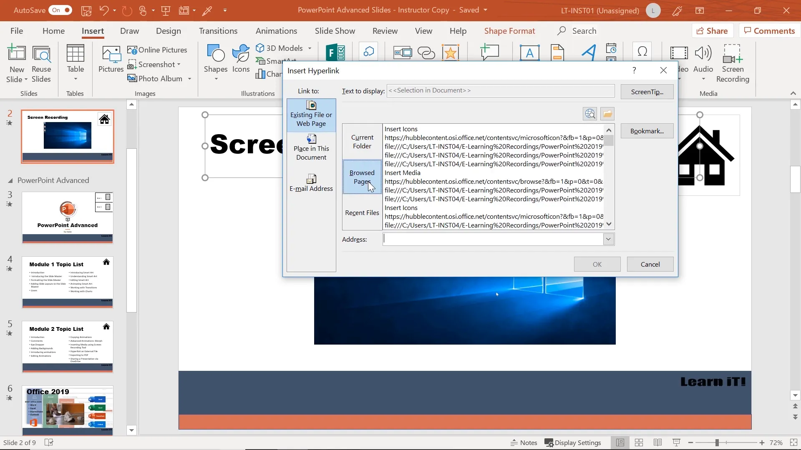Viewport: 801px width, 450px height.
Task: Open the Table insert menu
Action: coord(76,63)
